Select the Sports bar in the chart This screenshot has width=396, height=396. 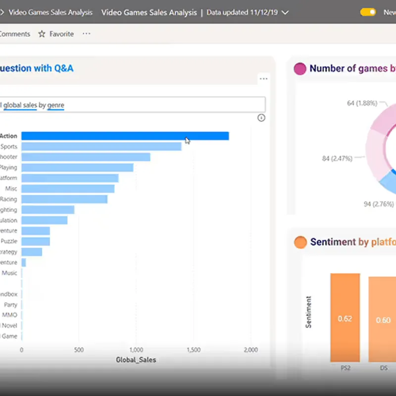101,147
